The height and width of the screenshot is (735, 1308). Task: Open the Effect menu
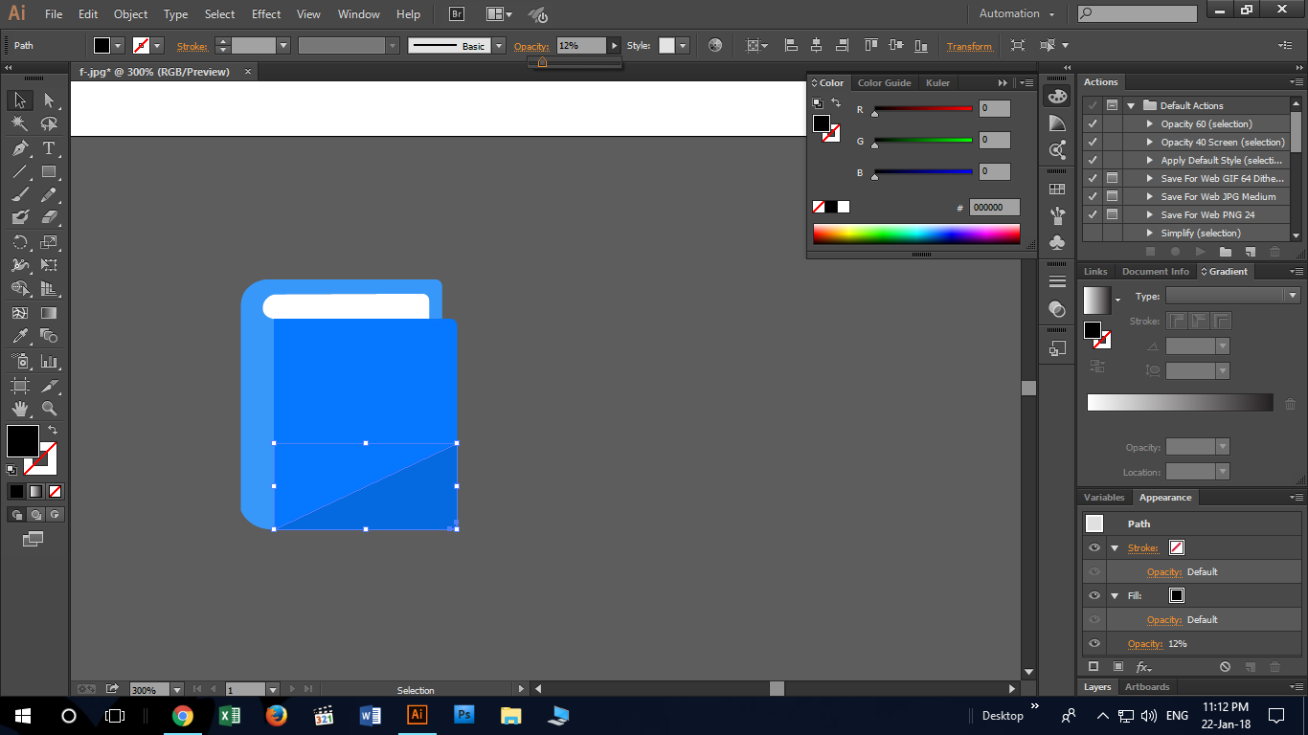click(266, 14)
